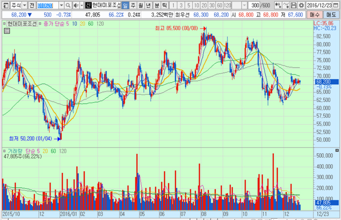This screenshot has width=341, height=220.
Task: Expand the stock code history dropdown
Action: pos(62,5)
